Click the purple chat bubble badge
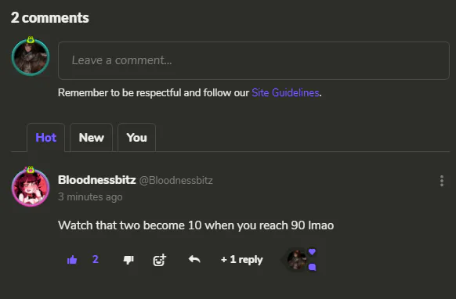The height and width of the screenshot is (299, 456). pos(313,267)
